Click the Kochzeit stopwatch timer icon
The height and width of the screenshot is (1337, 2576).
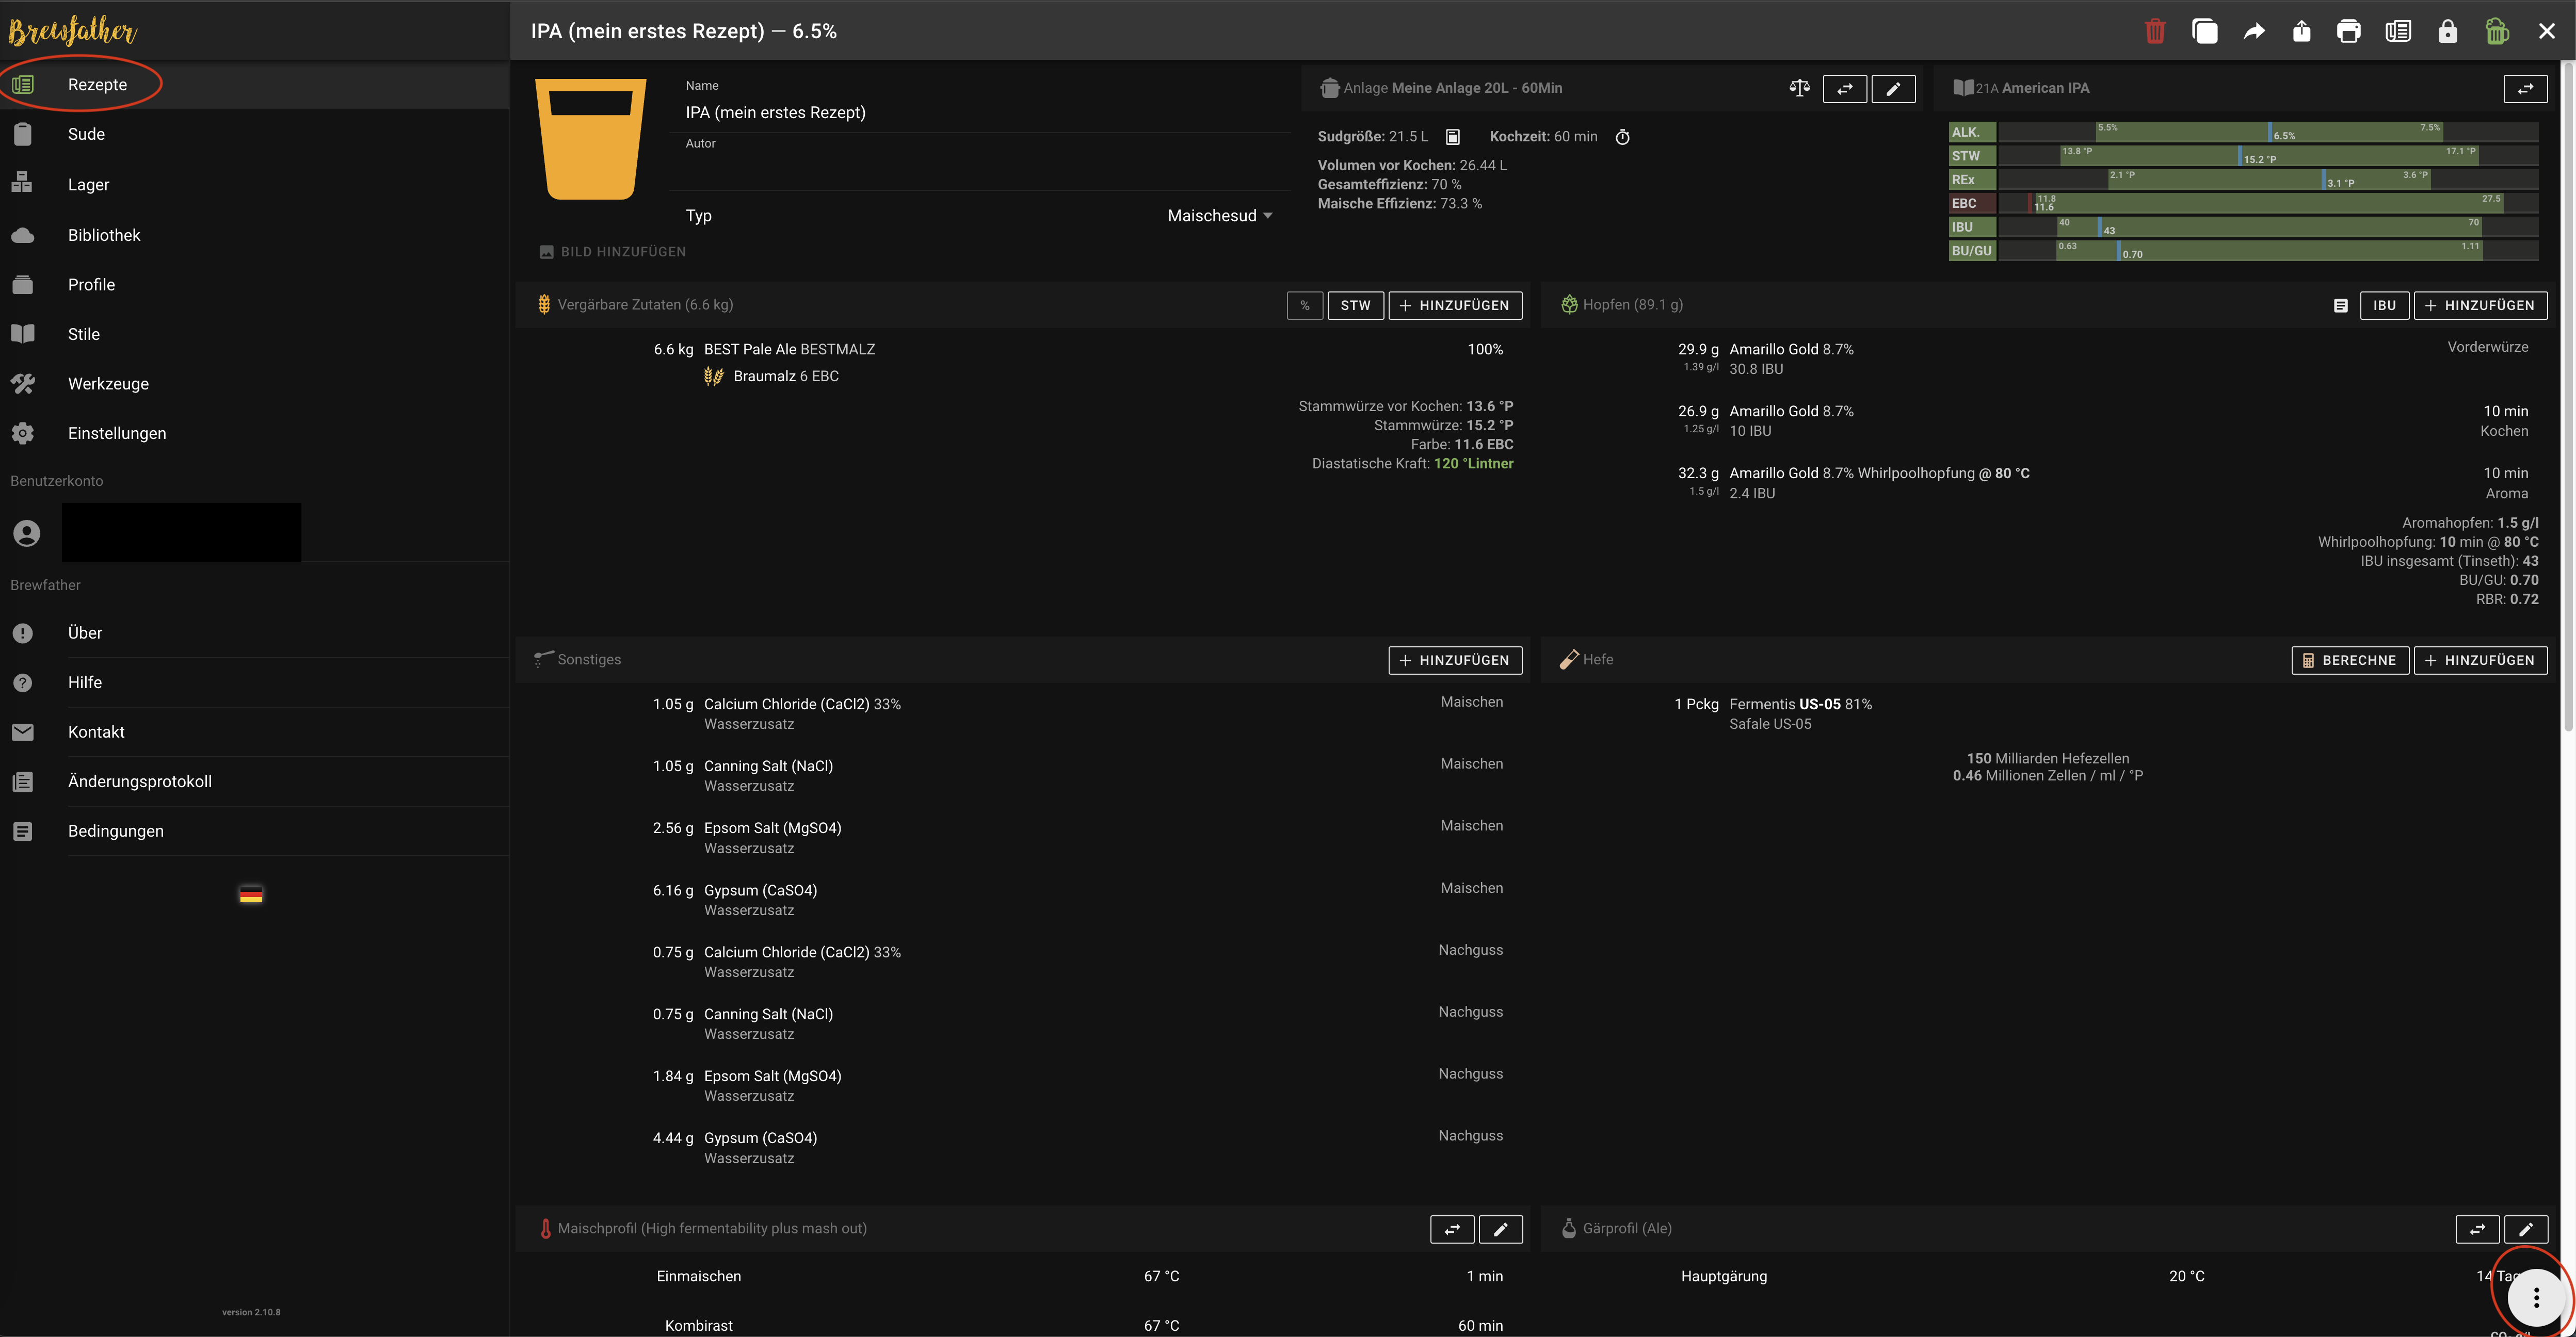[1622, 137]
